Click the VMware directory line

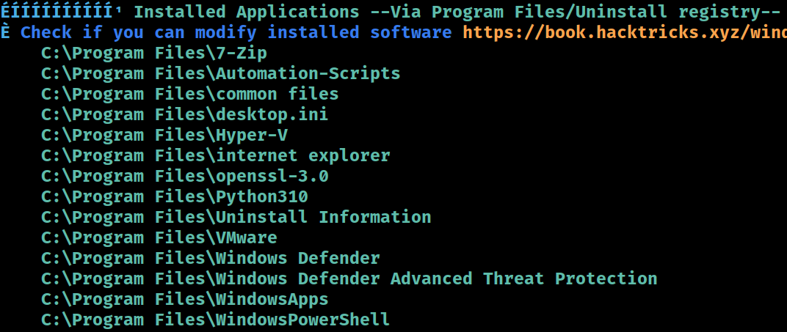pos(159,238)
